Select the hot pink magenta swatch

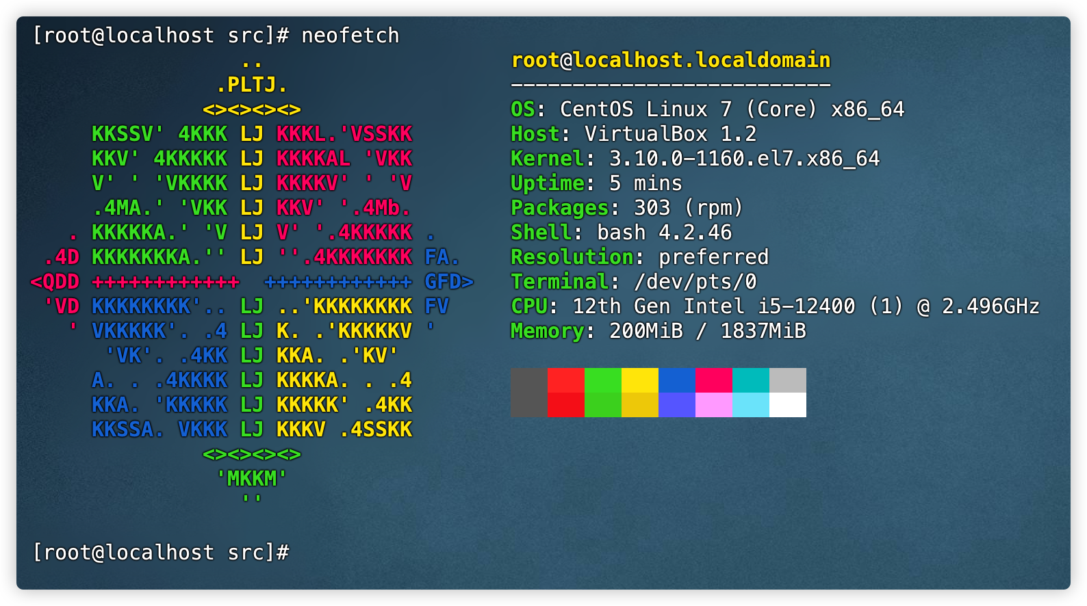[713, 380]
